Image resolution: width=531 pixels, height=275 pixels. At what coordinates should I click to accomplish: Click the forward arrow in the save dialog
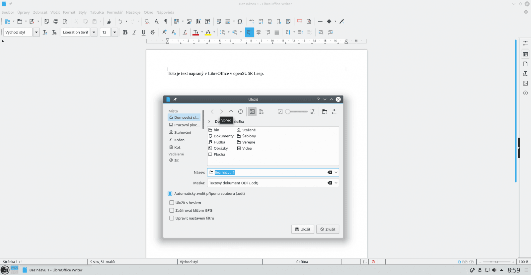click(x=221, y=111)
